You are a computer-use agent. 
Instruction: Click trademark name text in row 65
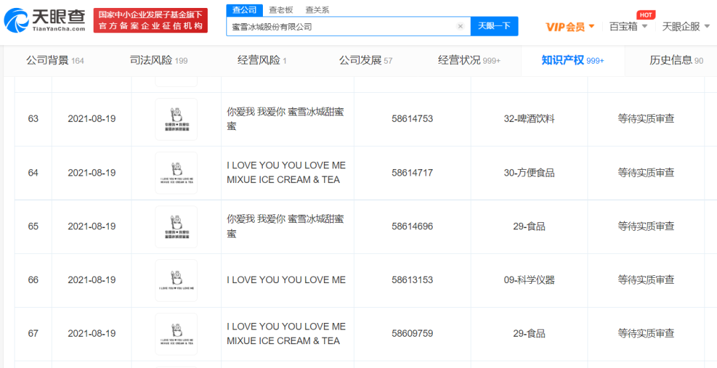[x=285, y=227]
